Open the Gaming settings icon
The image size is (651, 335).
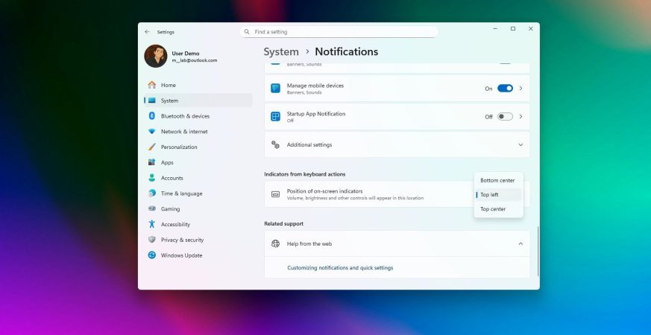coord(151,209)
